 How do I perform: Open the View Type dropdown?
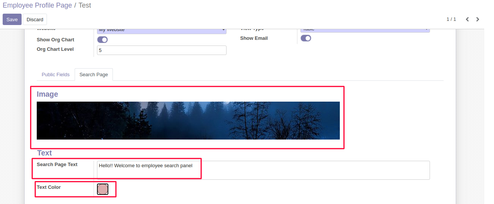pos(365,30)
